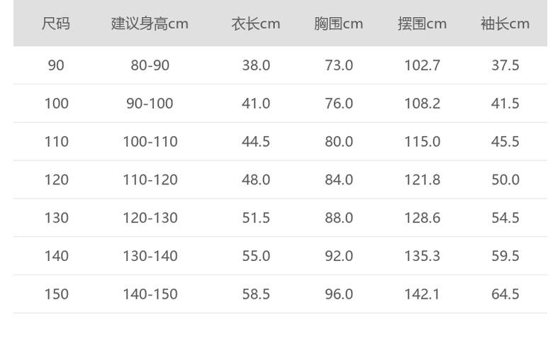
Task: Click the 120-130 height range cell
Action: tap(150, 218)
